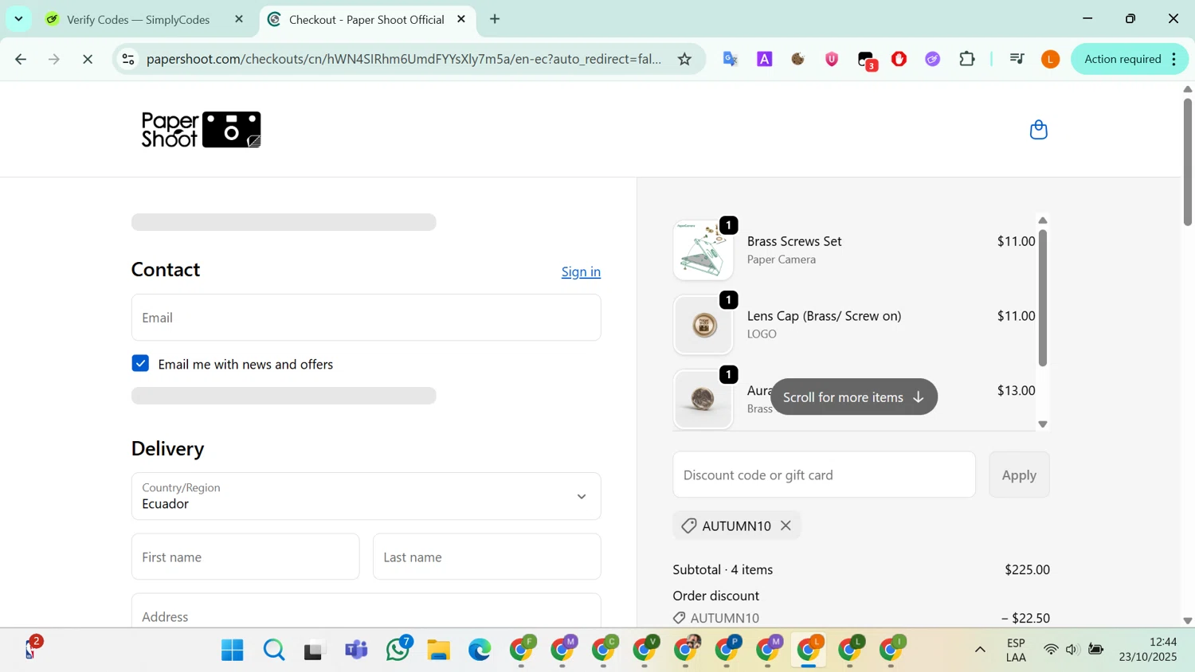Open the Extensions puzzle-piece menu
The width and height of the screenshot is (1195, 672).
967,59
